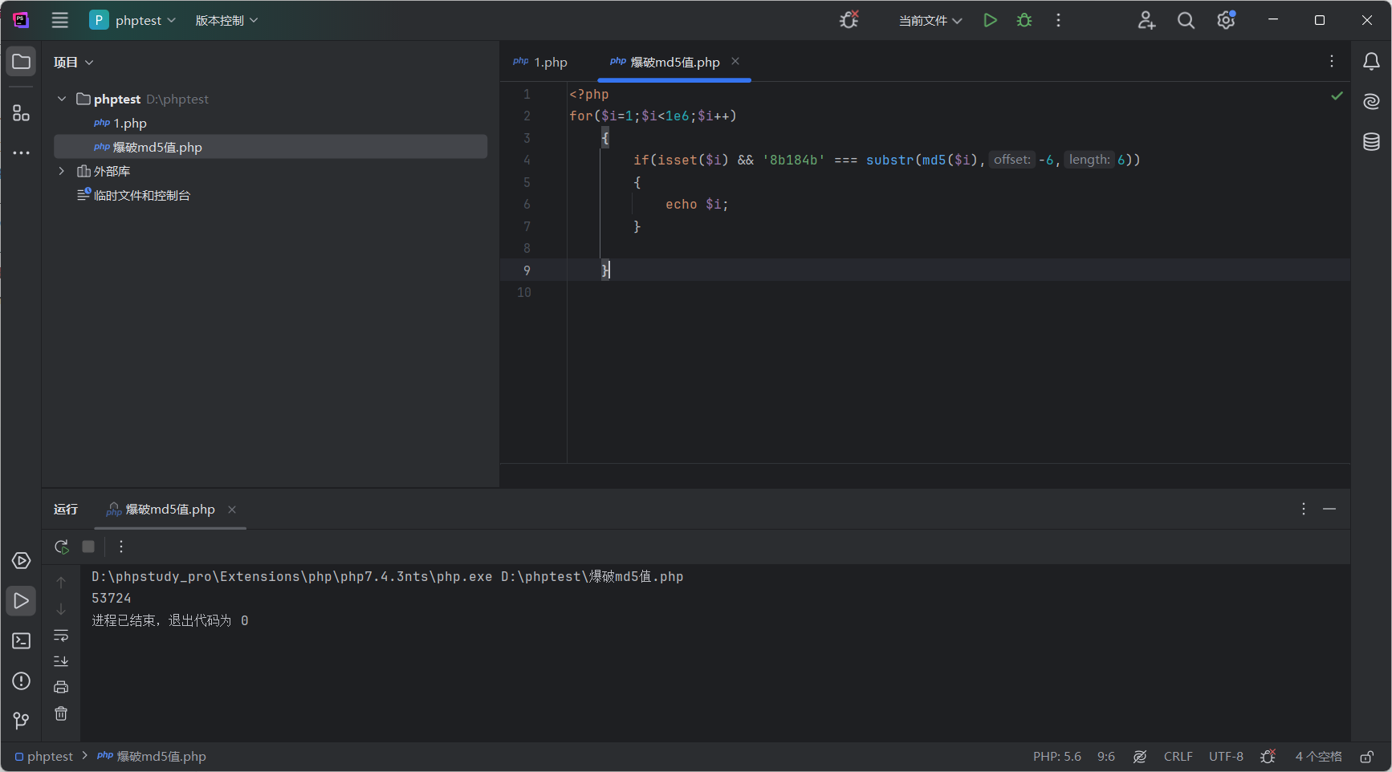The height and width of the screenshot is (772, 1392).
Task: Show more tool windows (three dots in left sidebar)
Action: (x=22, y=152)
